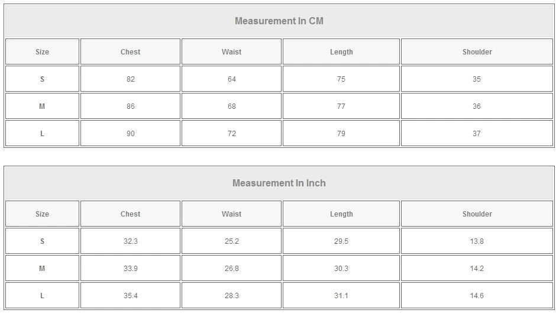Click the "Measurement In Inch" table title
Viewport: 556px width, 313px height.
(x=279, y=183)
